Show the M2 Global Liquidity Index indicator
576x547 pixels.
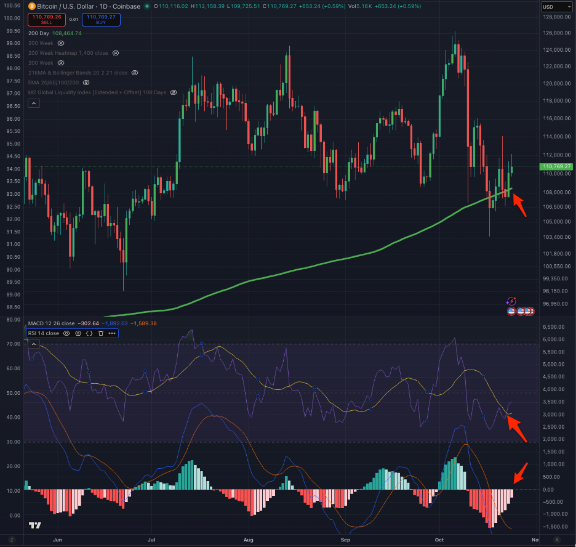[x=174, y=92]
